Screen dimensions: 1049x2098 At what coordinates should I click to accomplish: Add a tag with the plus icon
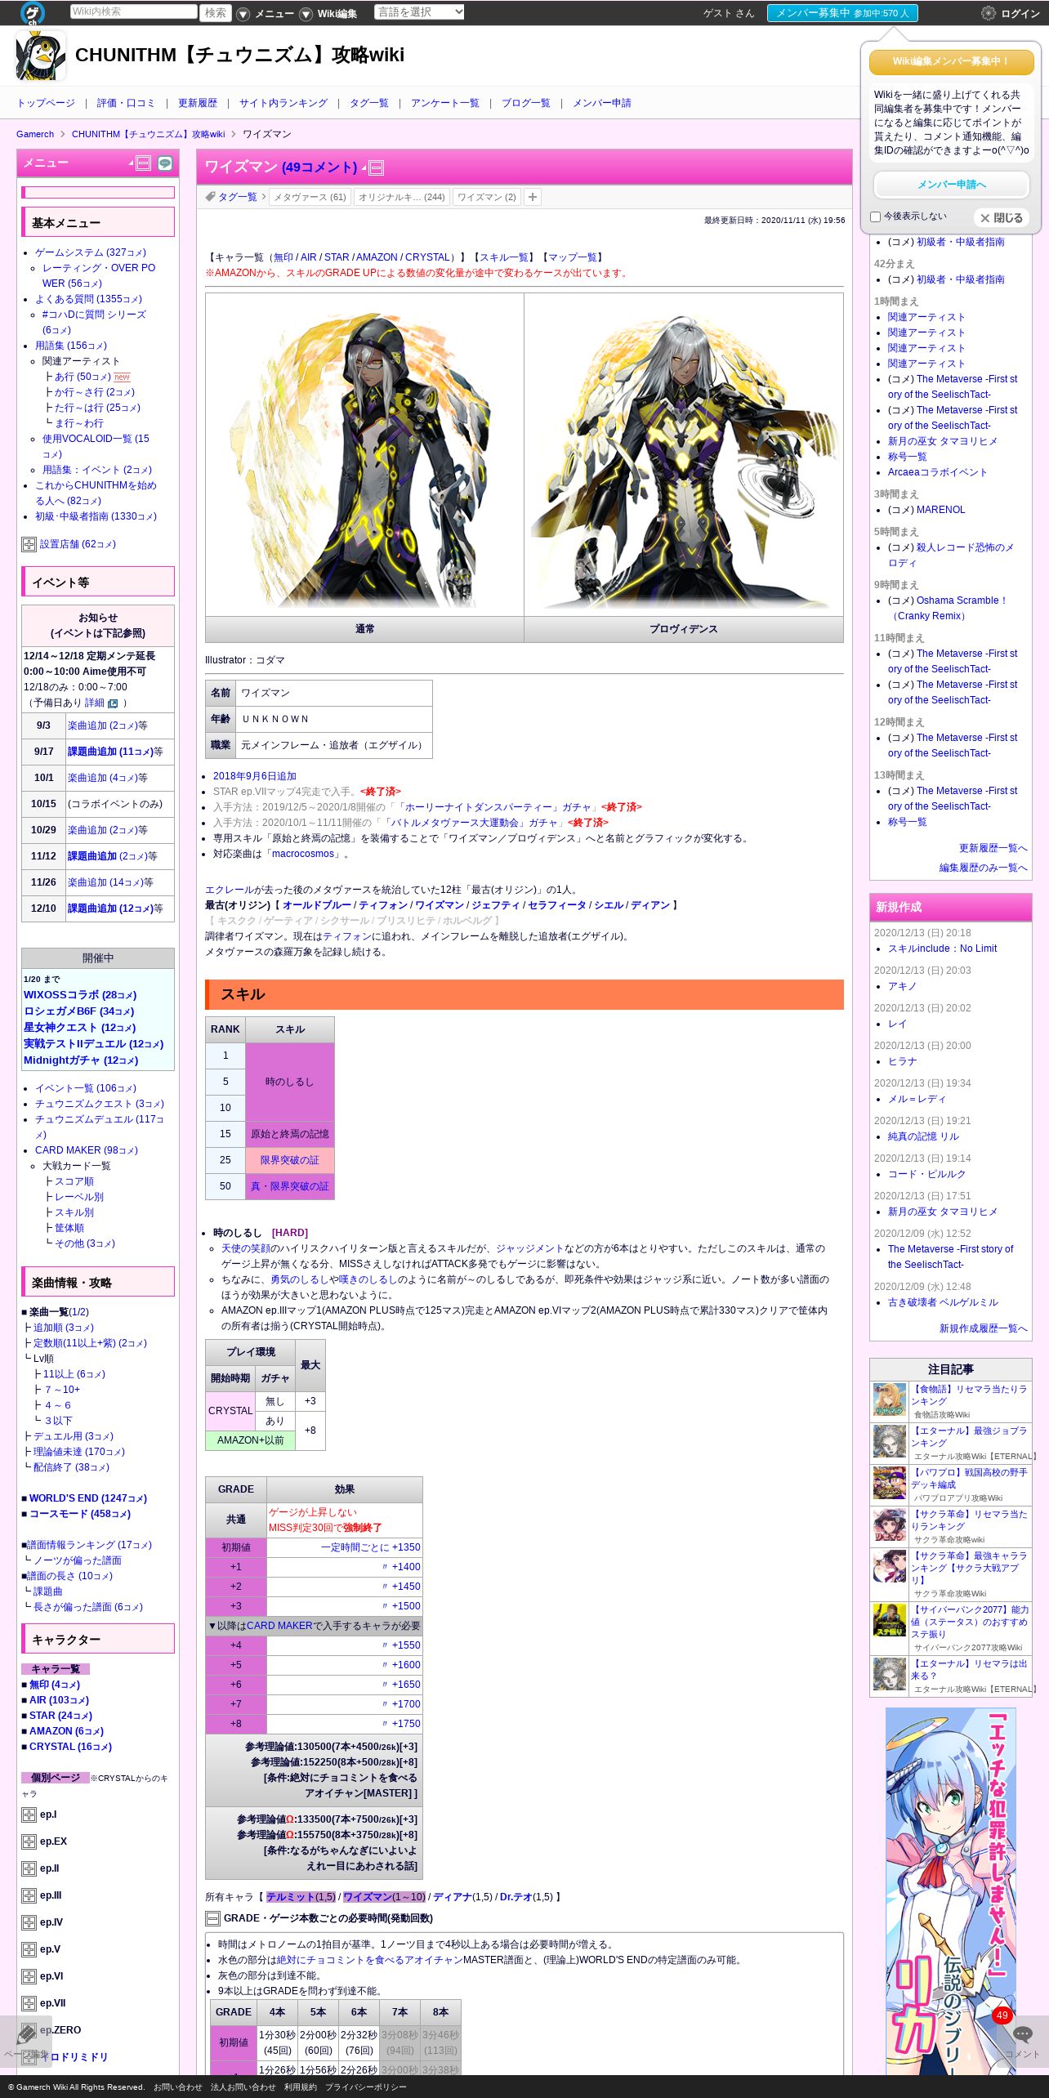pyautogui.click(x=532, y=197)
